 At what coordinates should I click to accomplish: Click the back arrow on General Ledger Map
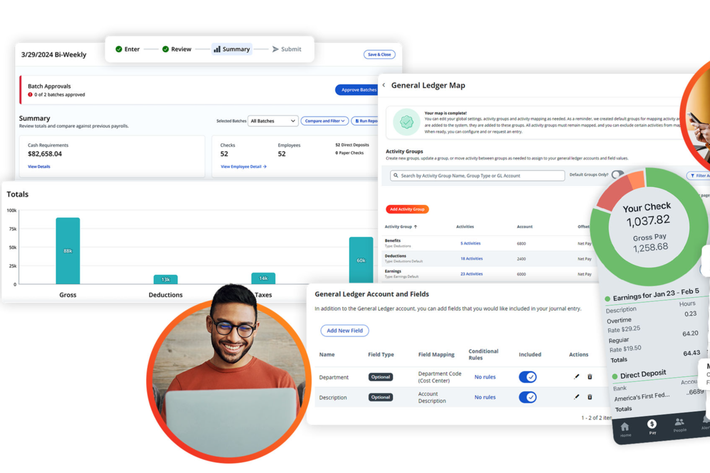pos(384,84)
